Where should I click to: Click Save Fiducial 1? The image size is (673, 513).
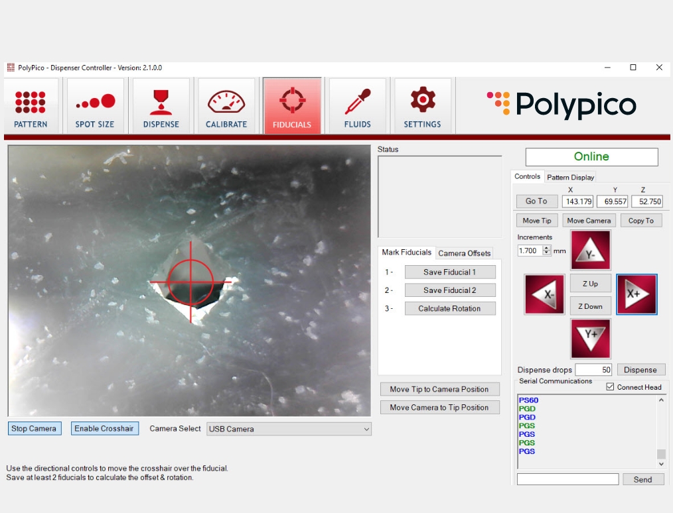point(449,272)
